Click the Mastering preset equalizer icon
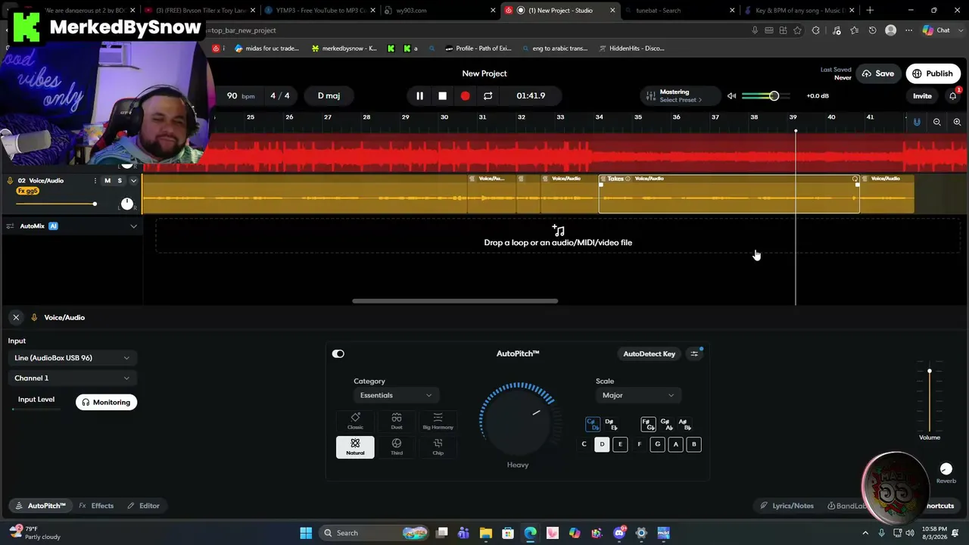969x545 pixels. 650,96
